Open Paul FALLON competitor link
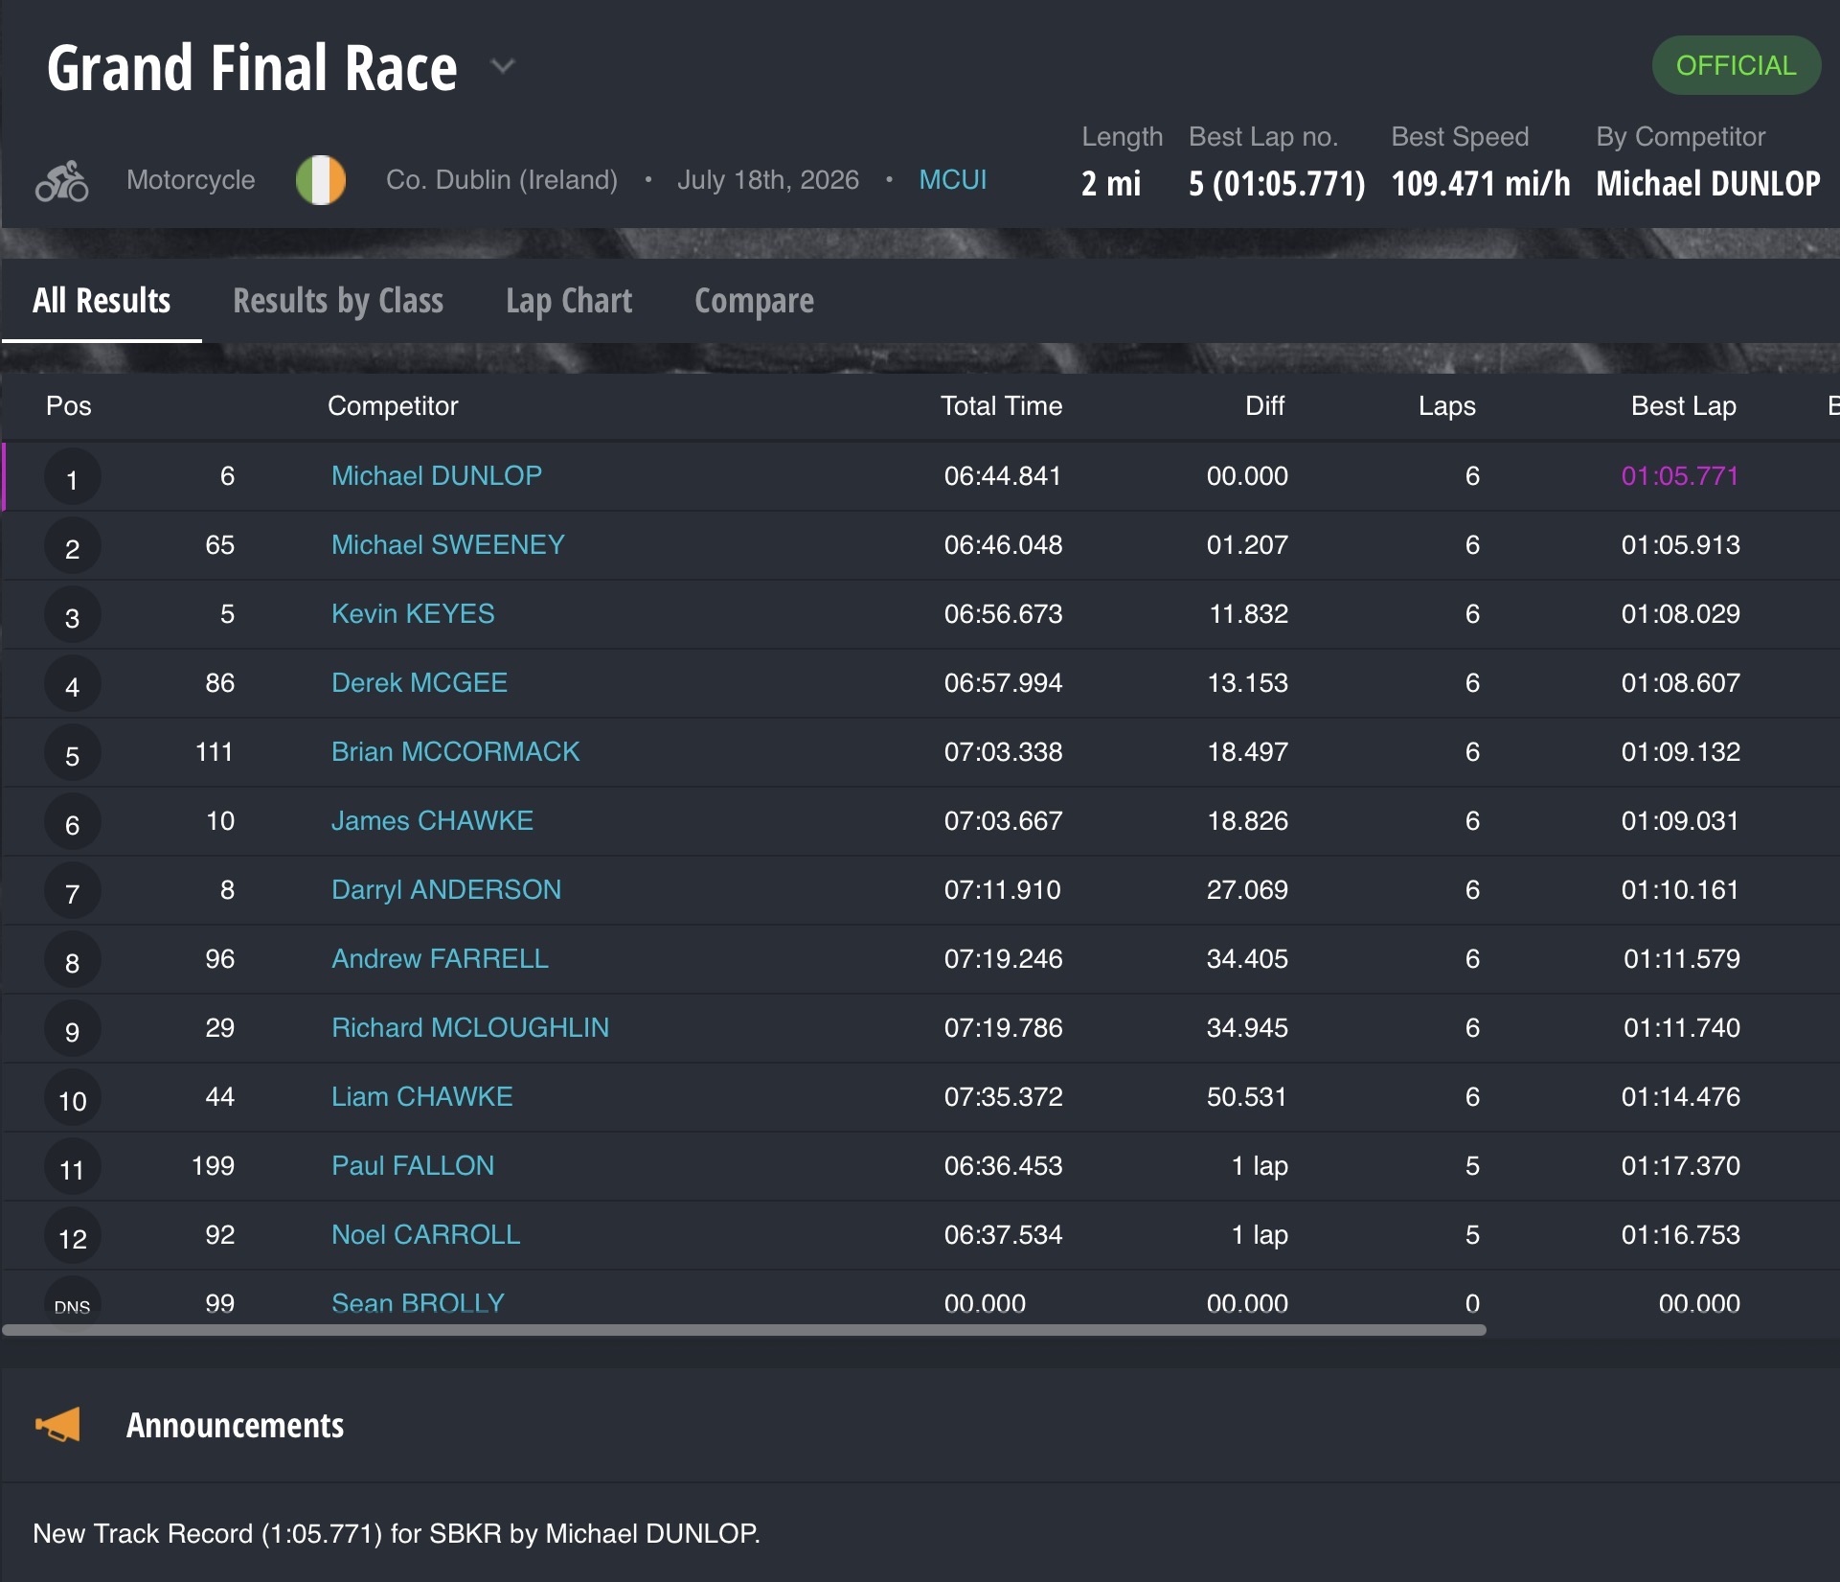1840x1582 pixels. (x=413, y=1165)
